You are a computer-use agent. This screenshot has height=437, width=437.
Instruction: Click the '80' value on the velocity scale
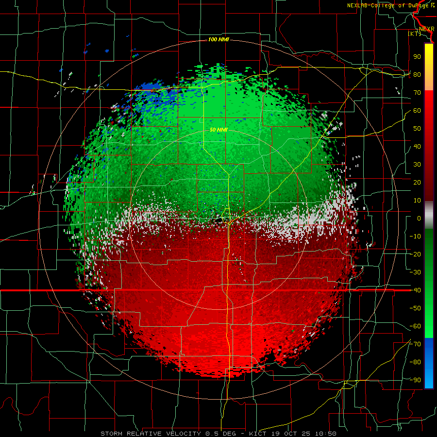click(417, 75)
